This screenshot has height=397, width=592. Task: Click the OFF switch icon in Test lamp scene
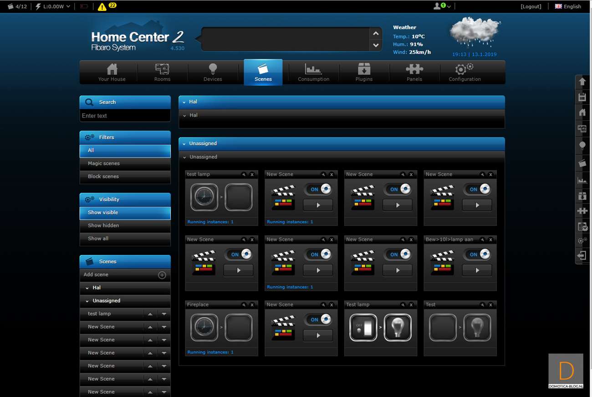(x=363, y=327)
